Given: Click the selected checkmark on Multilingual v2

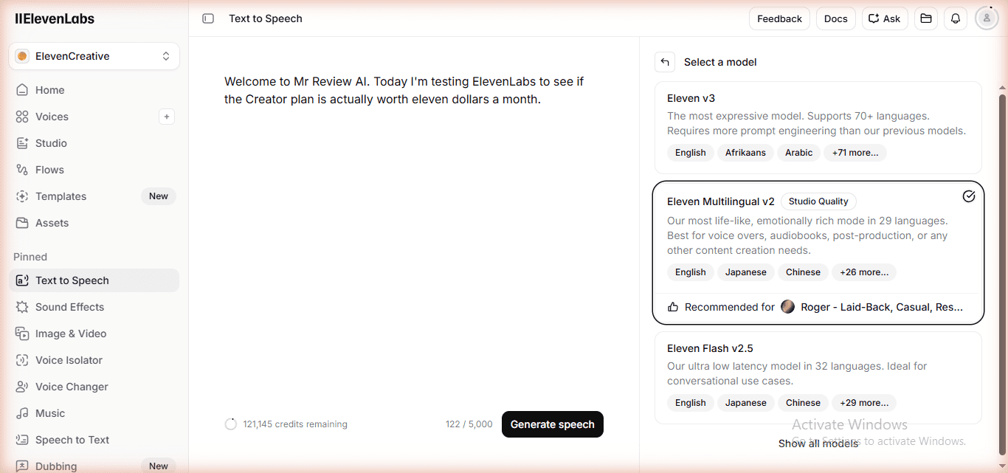Looking at the screenshot, I should 969,196.
